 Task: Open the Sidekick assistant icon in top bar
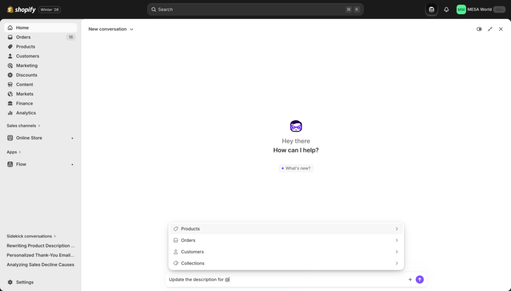coord(431,9)
